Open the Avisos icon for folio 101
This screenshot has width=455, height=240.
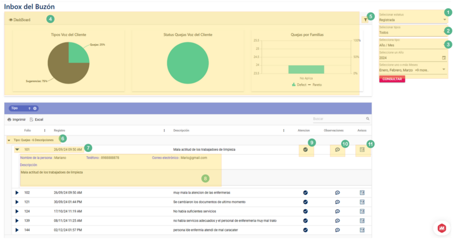362,150
